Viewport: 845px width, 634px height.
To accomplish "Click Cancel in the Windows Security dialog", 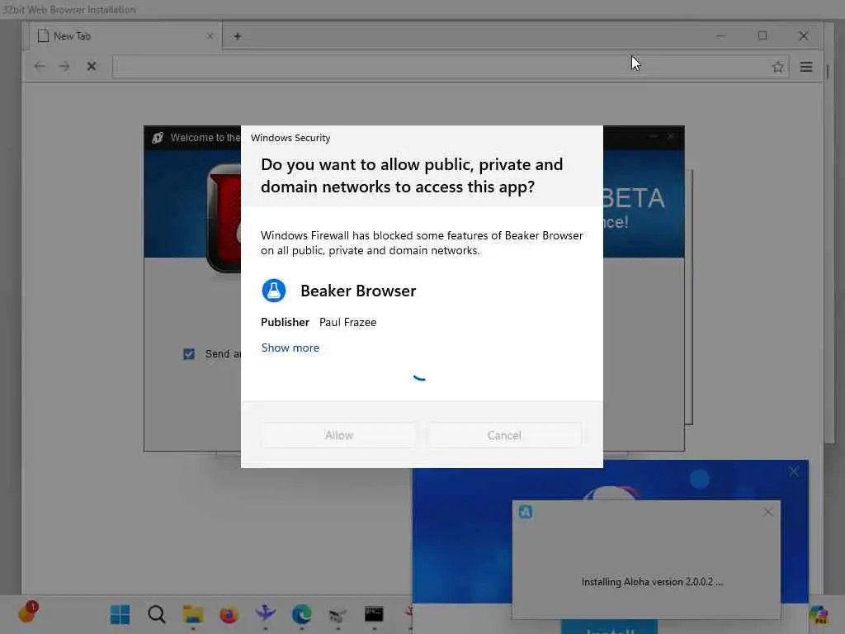I will 504,435.
